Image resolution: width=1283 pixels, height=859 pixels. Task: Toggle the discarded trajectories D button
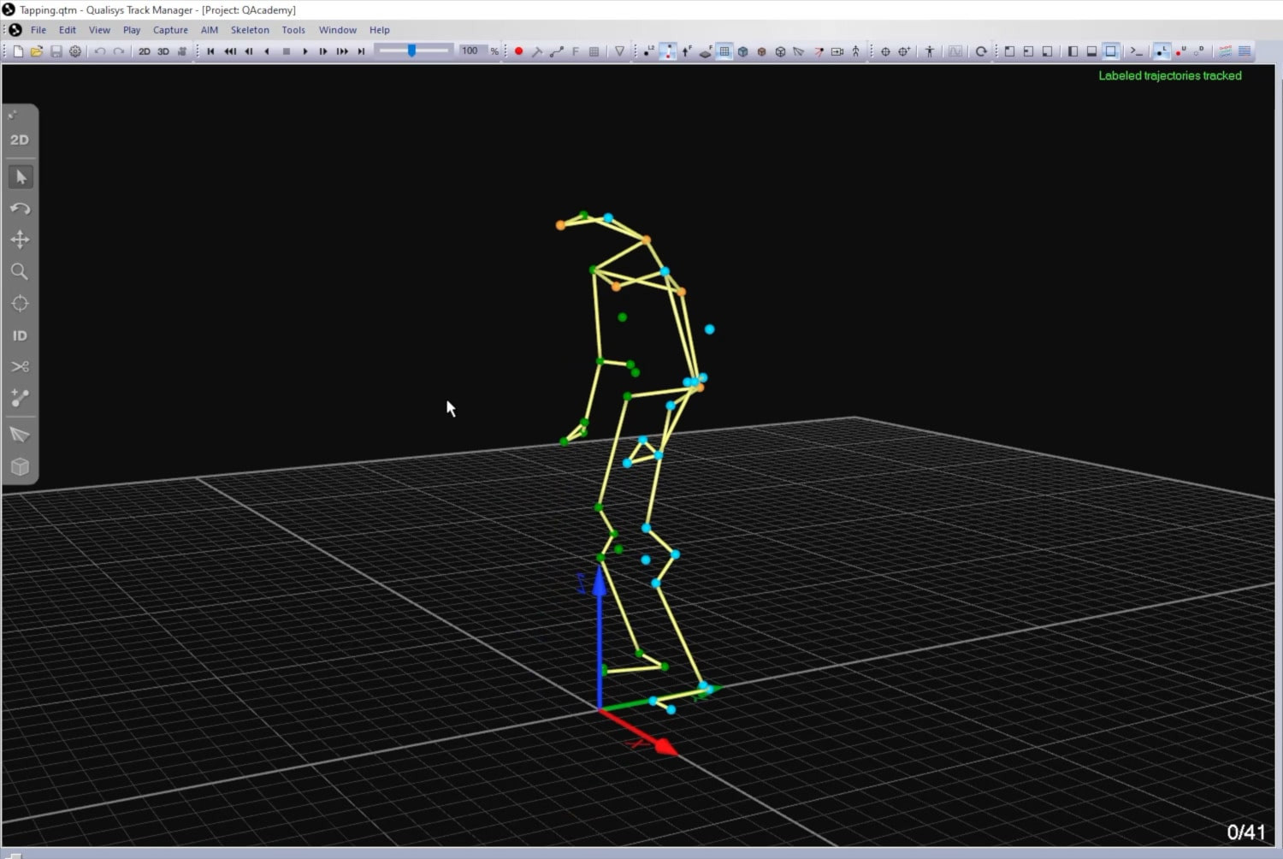click(x=1199, y=51)
